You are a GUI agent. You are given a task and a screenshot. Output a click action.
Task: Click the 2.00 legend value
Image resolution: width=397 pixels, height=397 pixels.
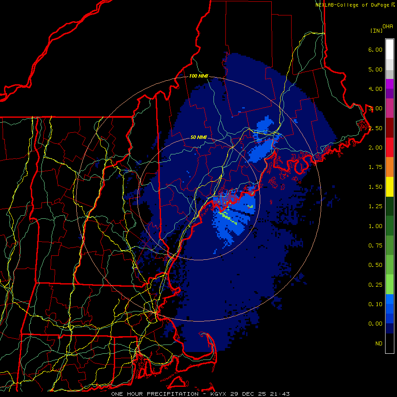[x=375, y=148]
